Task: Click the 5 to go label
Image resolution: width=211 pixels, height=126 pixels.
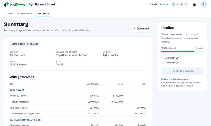Action: (199, 48)
